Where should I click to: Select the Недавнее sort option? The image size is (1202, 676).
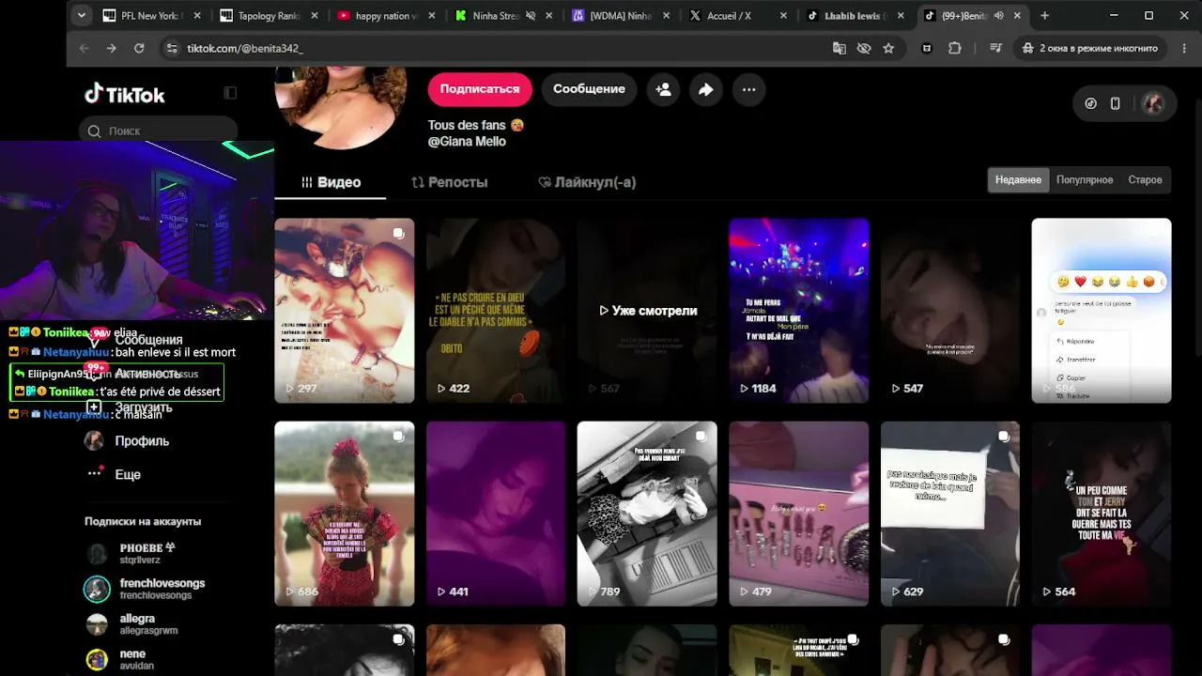point(1018,180)
